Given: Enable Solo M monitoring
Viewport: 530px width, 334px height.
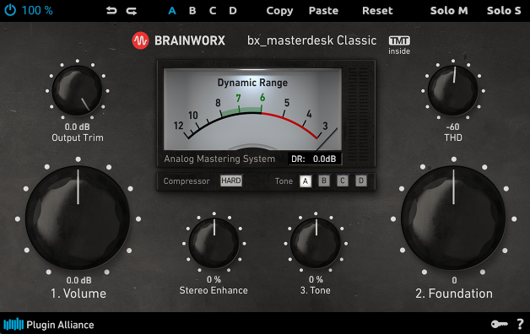Looking at the screenshot, I should [x=449, y=11].
